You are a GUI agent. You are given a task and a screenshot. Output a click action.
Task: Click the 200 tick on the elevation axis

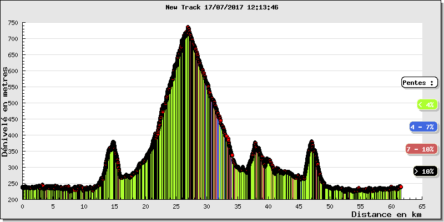tap(13, 199)
